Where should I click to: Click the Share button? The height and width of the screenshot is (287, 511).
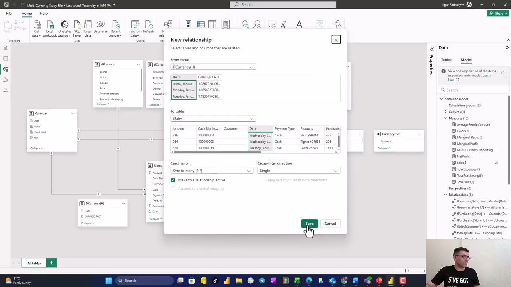(497, 14)
